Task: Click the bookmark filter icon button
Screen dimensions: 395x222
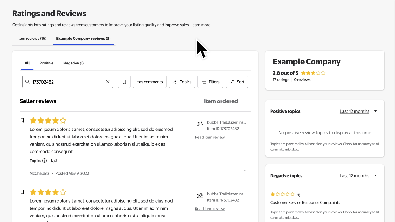Action: (x=124, y=82)
